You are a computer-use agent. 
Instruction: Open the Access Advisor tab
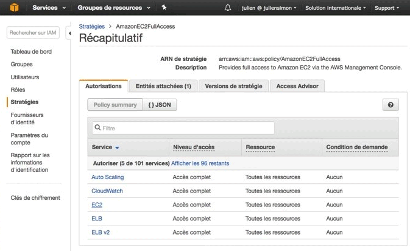(297, 86)
